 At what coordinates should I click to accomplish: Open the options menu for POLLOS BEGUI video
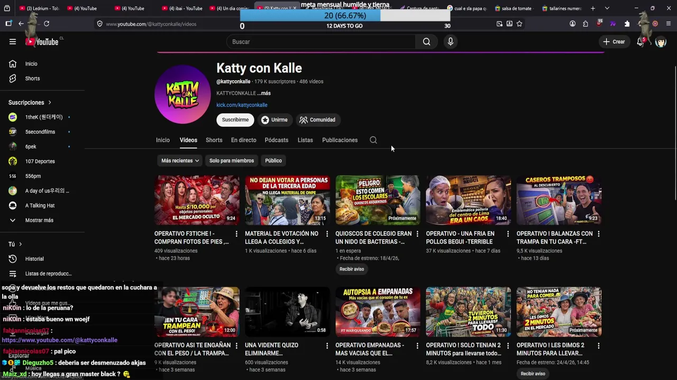click(508, 234)
